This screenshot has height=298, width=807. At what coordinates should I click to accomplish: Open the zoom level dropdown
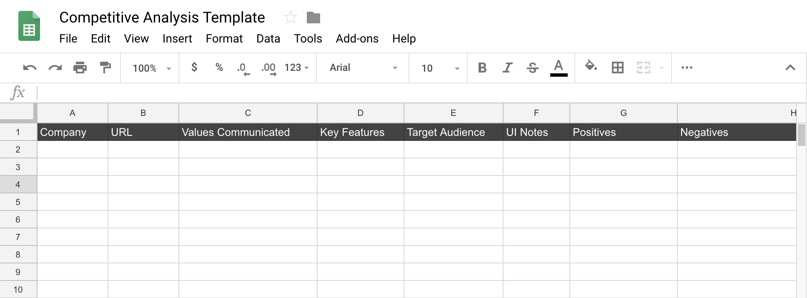tap(151, 68)
